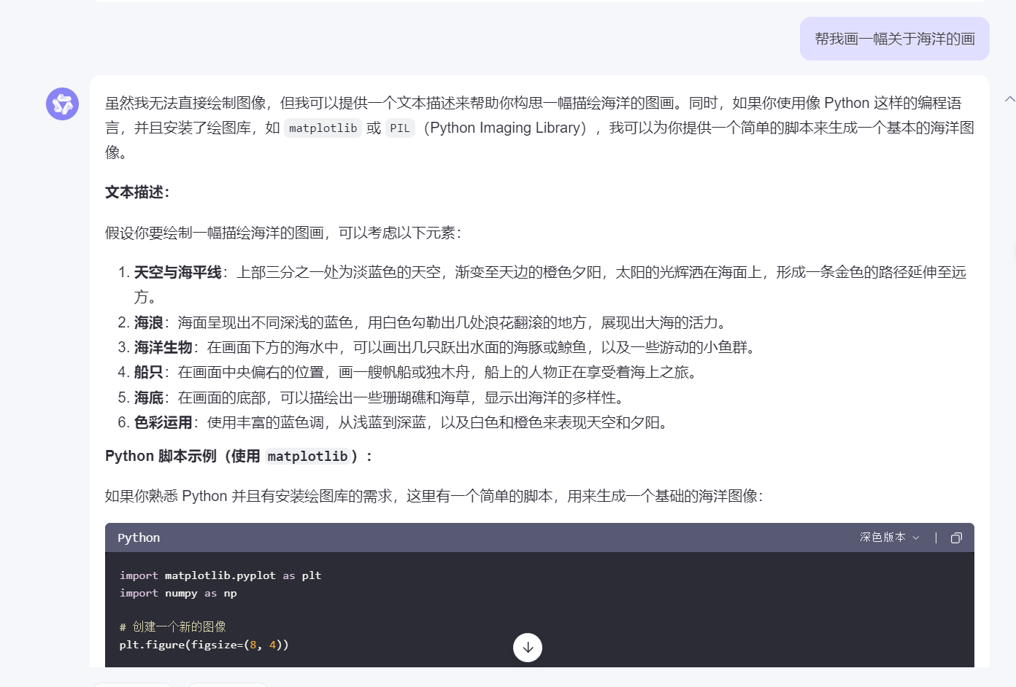Open the 深色版本 theme dropdown
The width and height of the screenshot is (1016, 687).
pos(890,537)
